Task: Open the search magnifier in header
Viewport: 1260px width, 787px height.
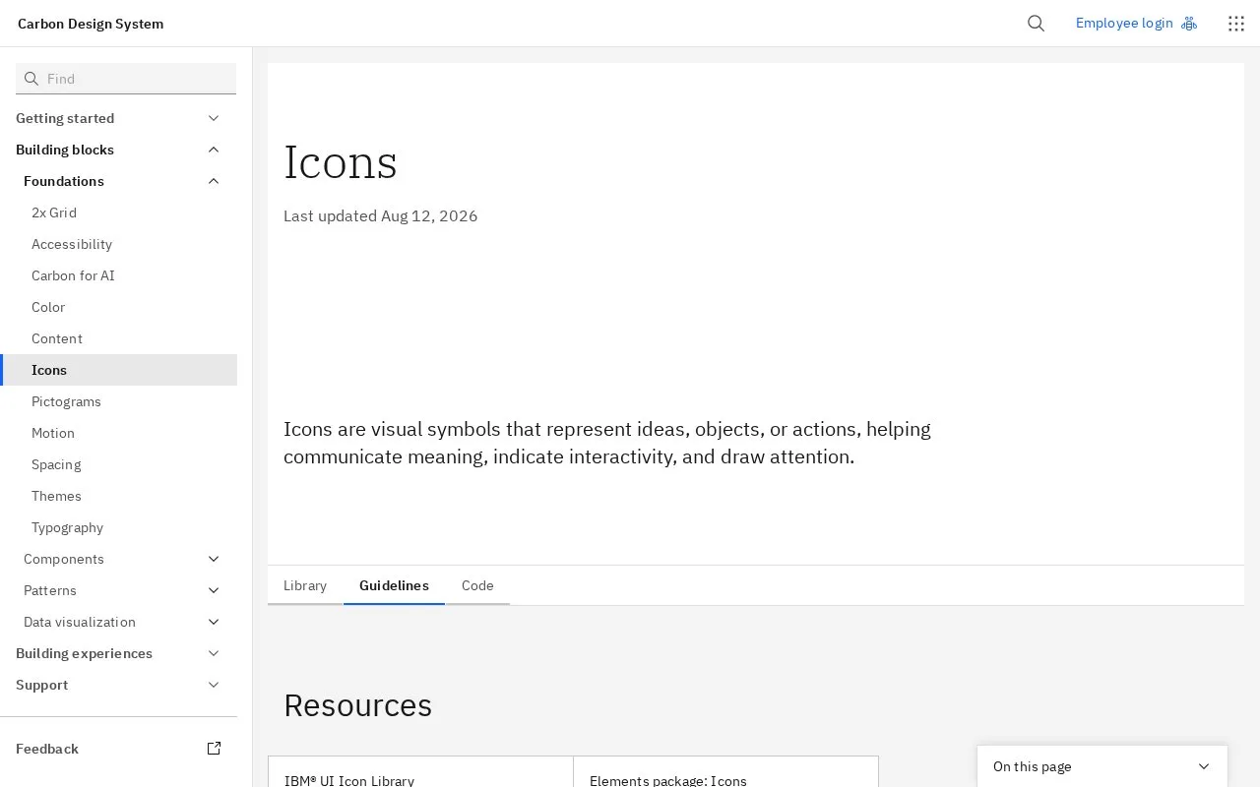Action: pyautogui.click(x=1036, y=24)
